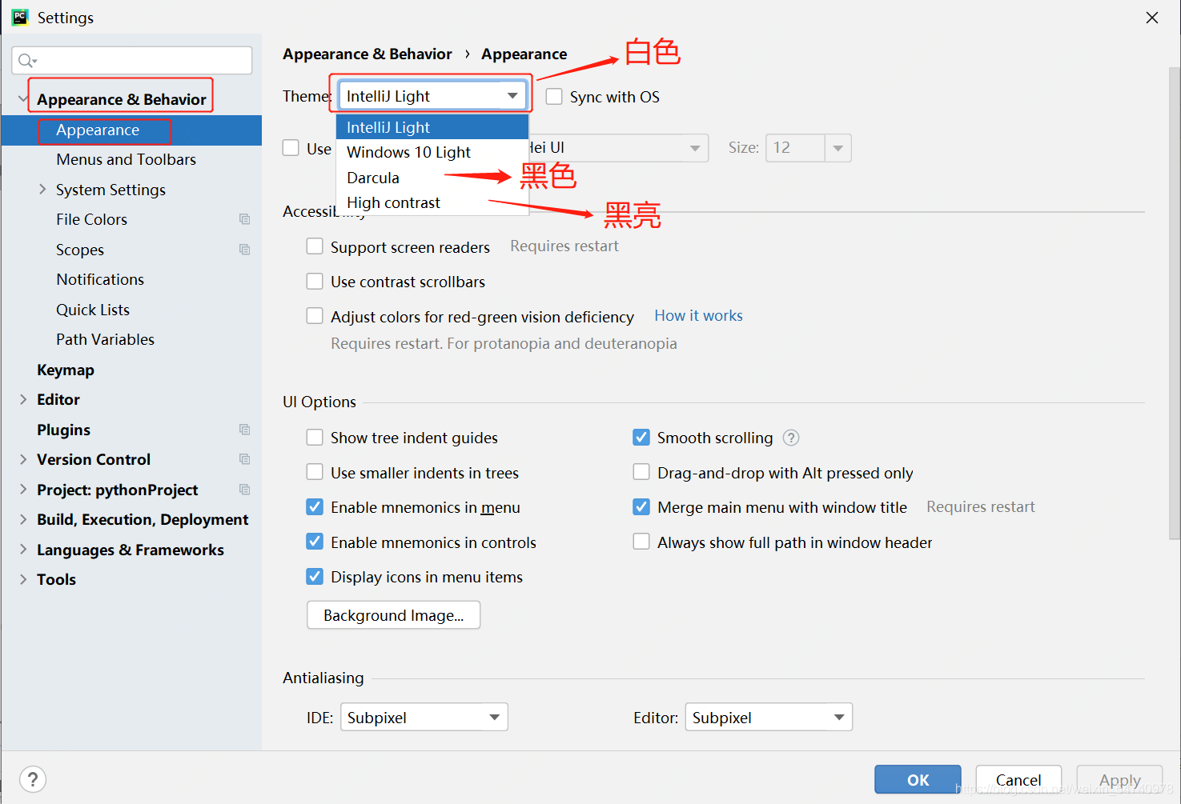Screen dimensions: 1181x804
Task: Toggle Use contrast scrollbars
Action: click(x=315, y=282)
